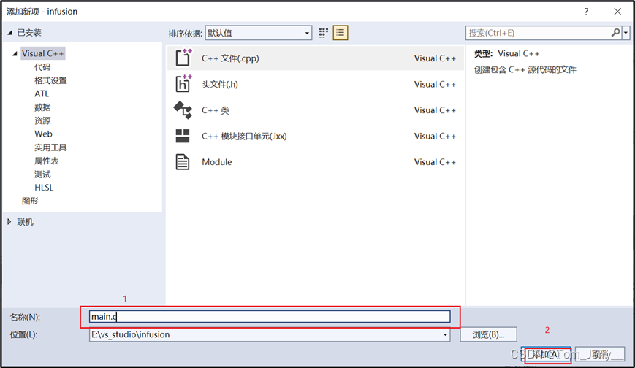This screenshot has height=368, width=635.
Task: Click the C++ 模块接口单元(.ixx) name text
Action: click(x=244, y=136)
